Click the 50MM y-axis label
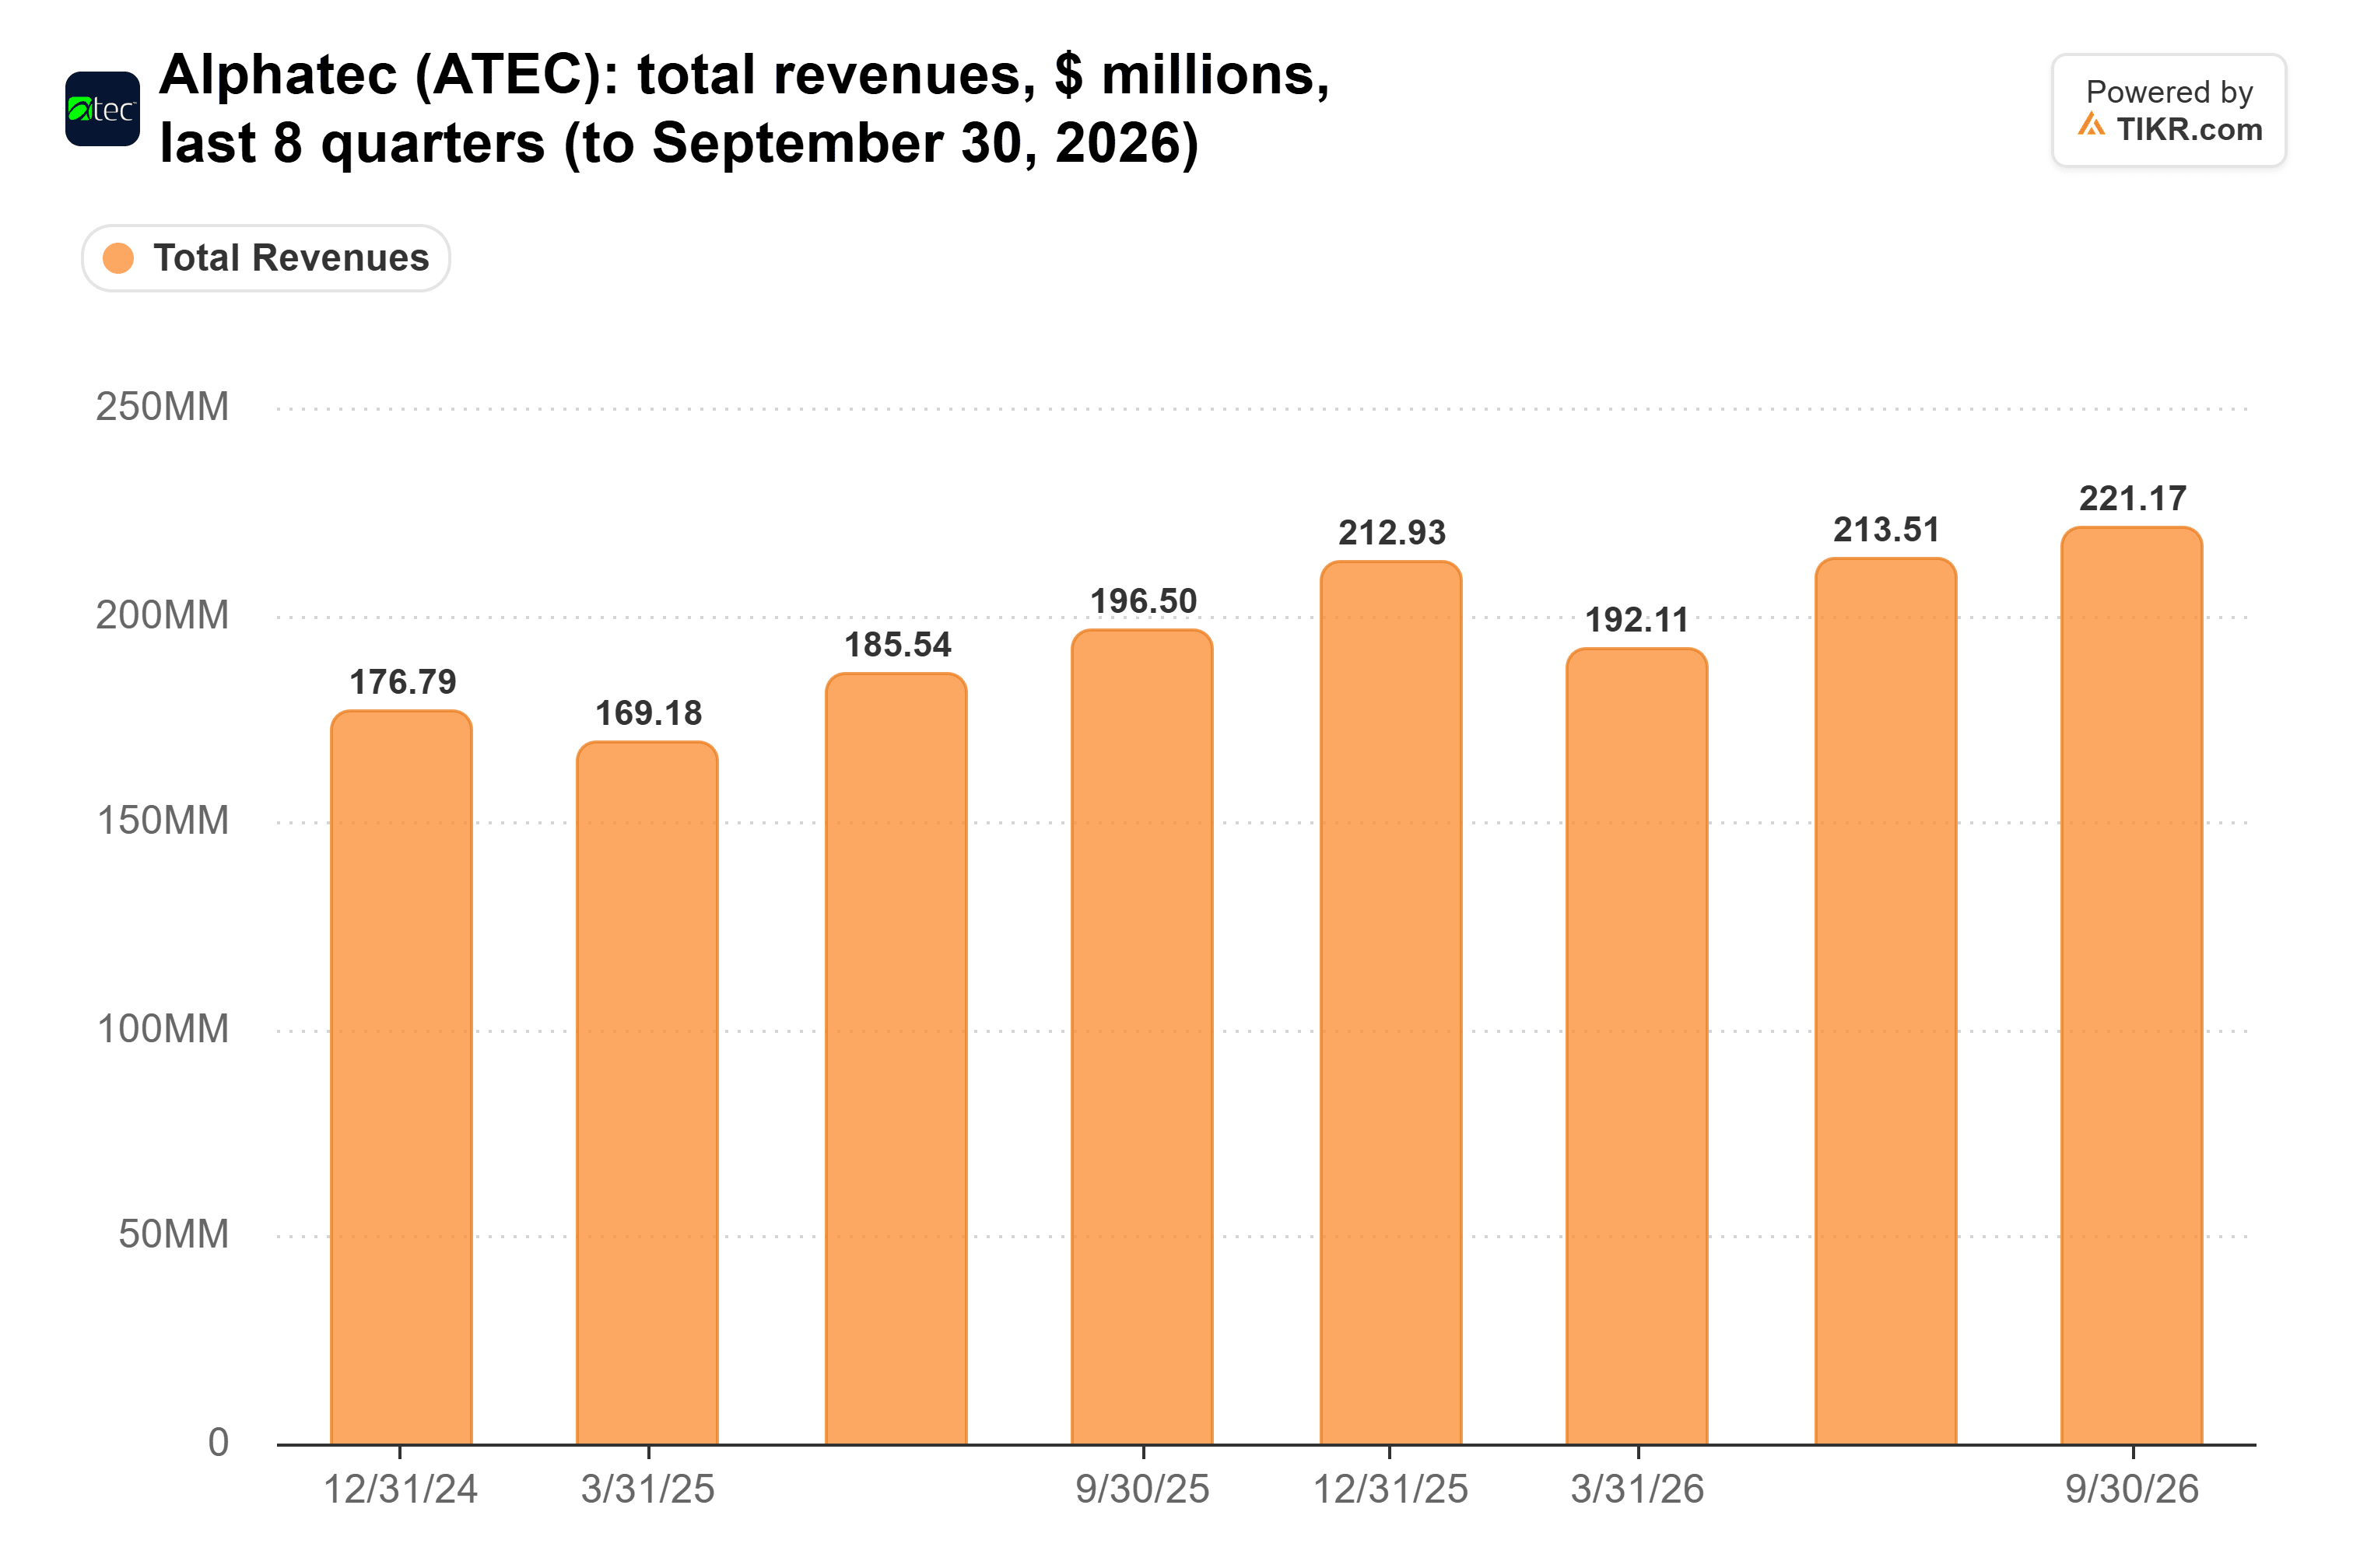The image size is (2353, 1568). (173, 1234)
